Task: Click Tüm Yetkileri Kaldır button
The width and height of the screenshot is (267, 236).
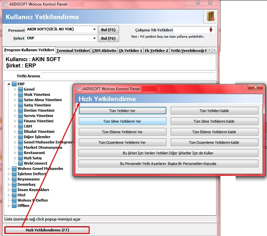Action: coord(214,111)
